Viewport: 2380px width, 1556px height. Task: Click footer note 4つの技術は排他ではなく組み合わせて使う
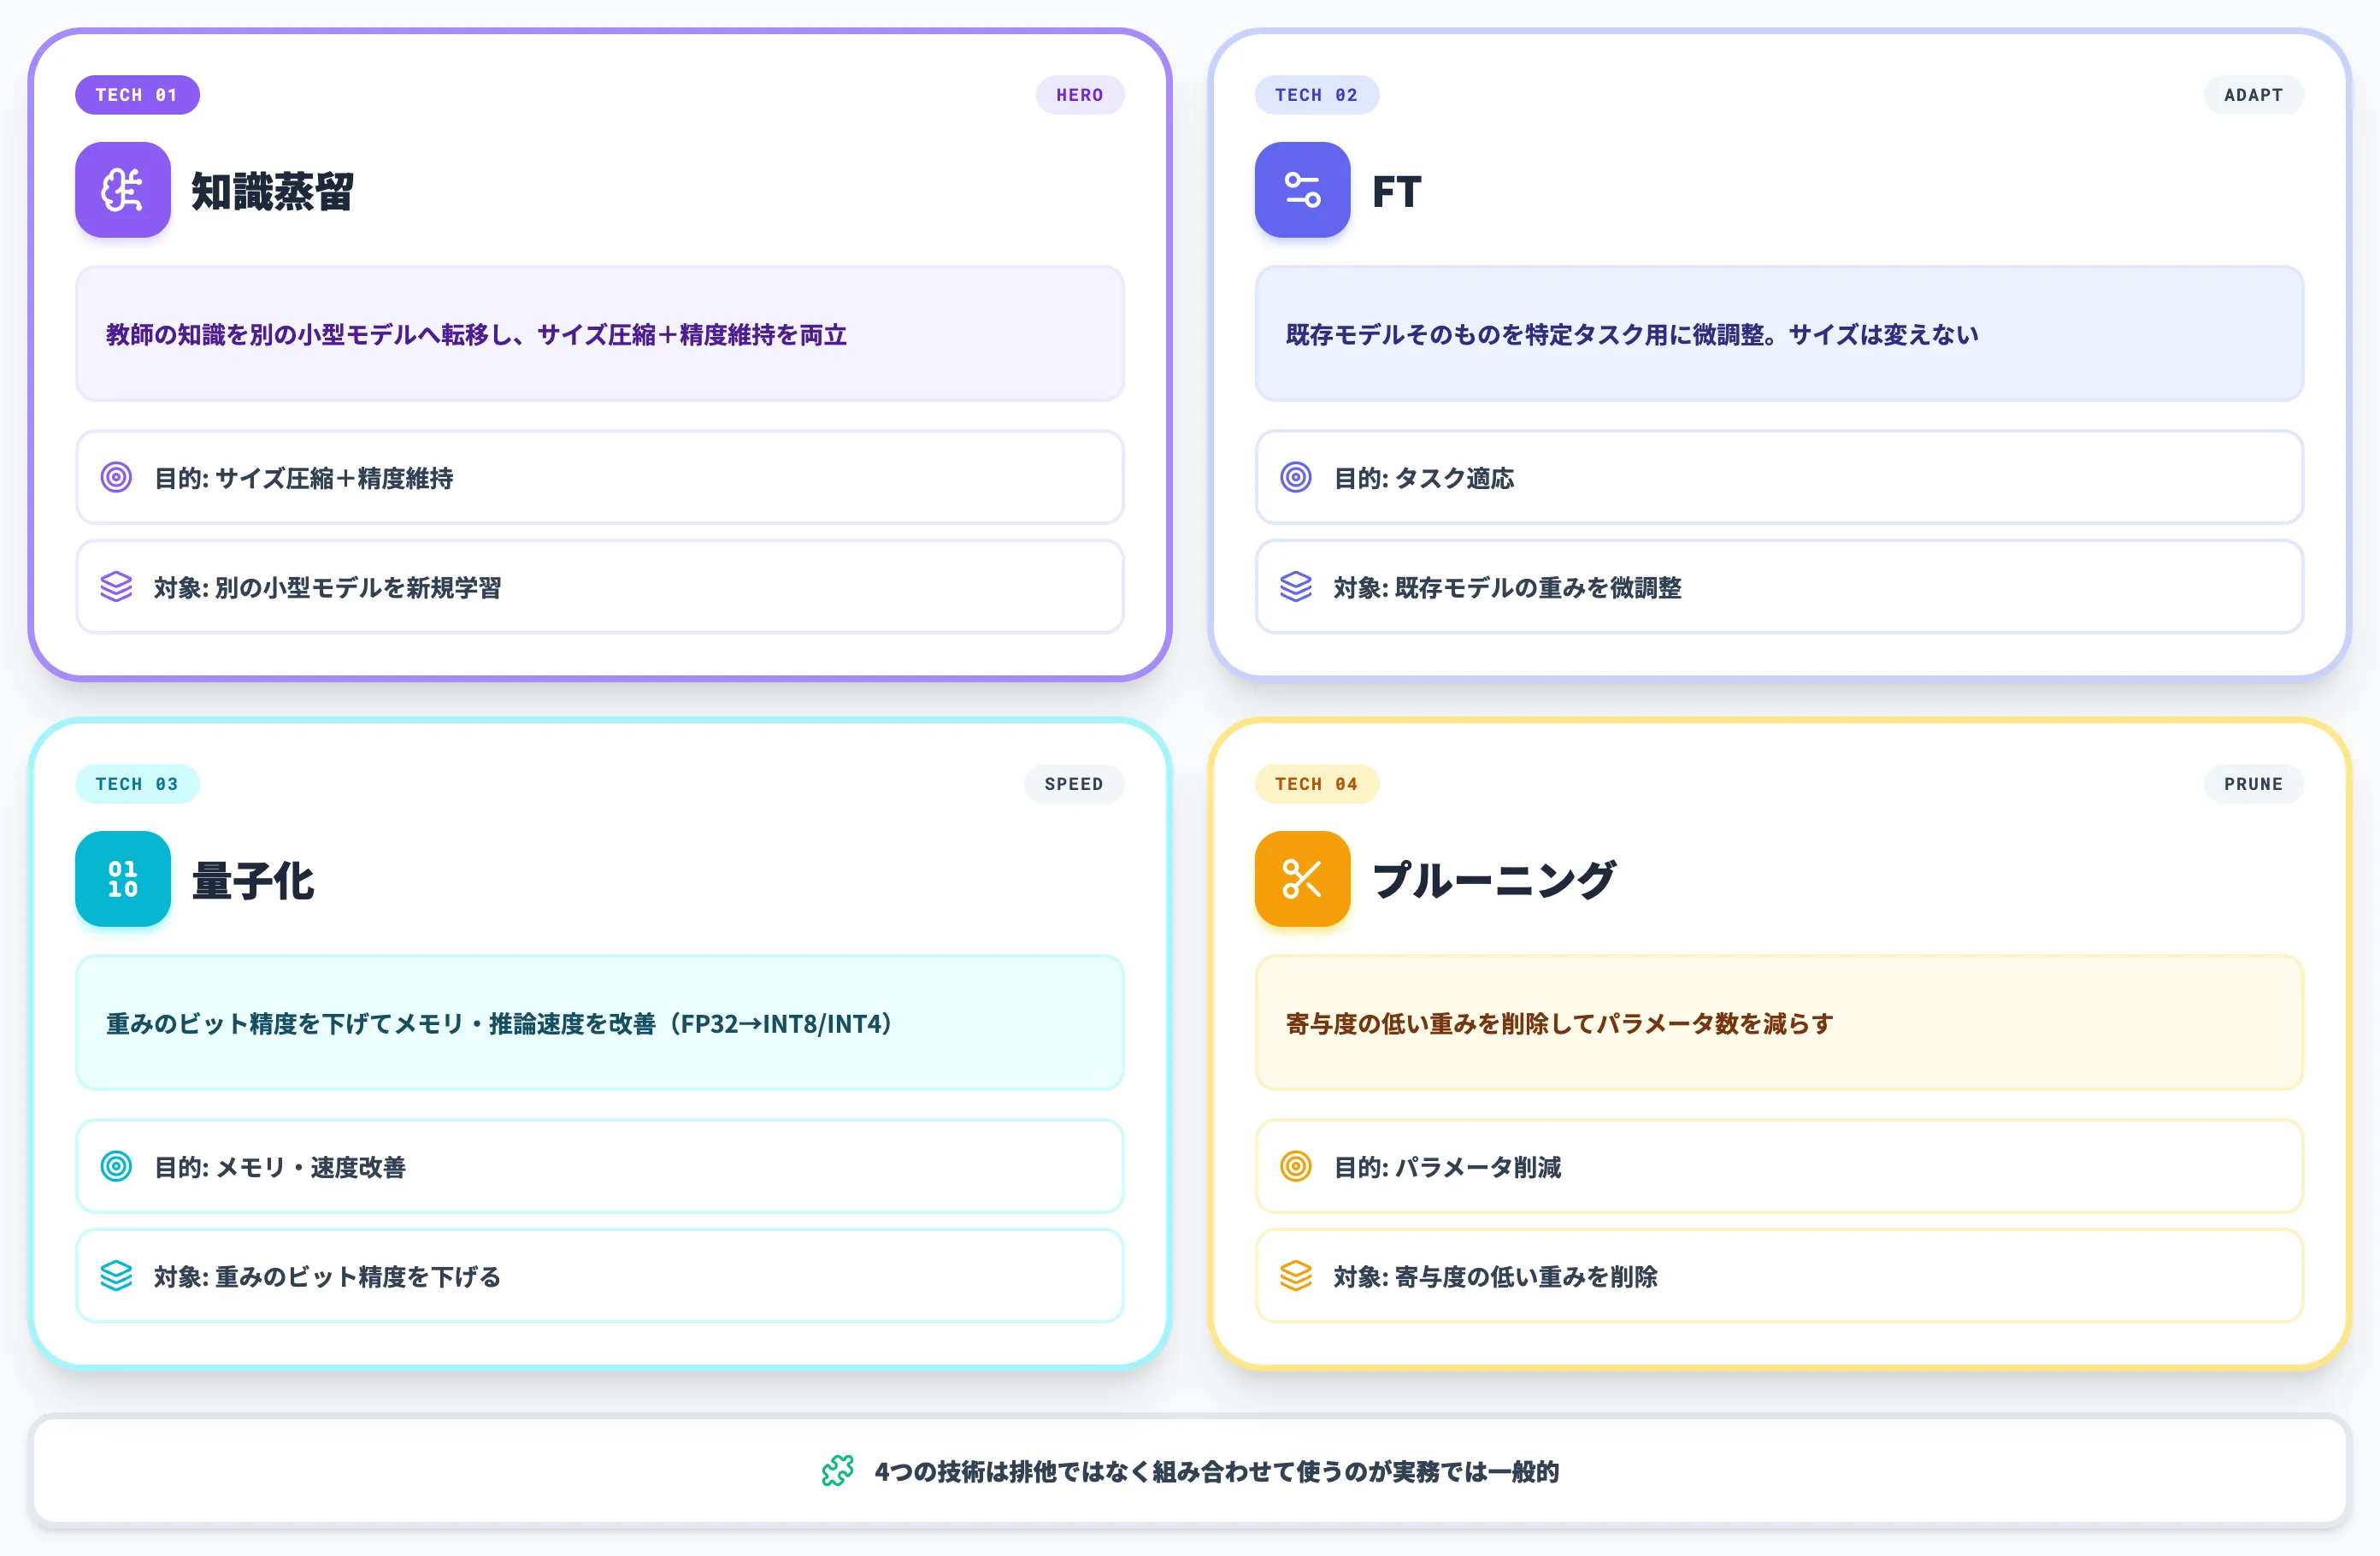1216,1471
